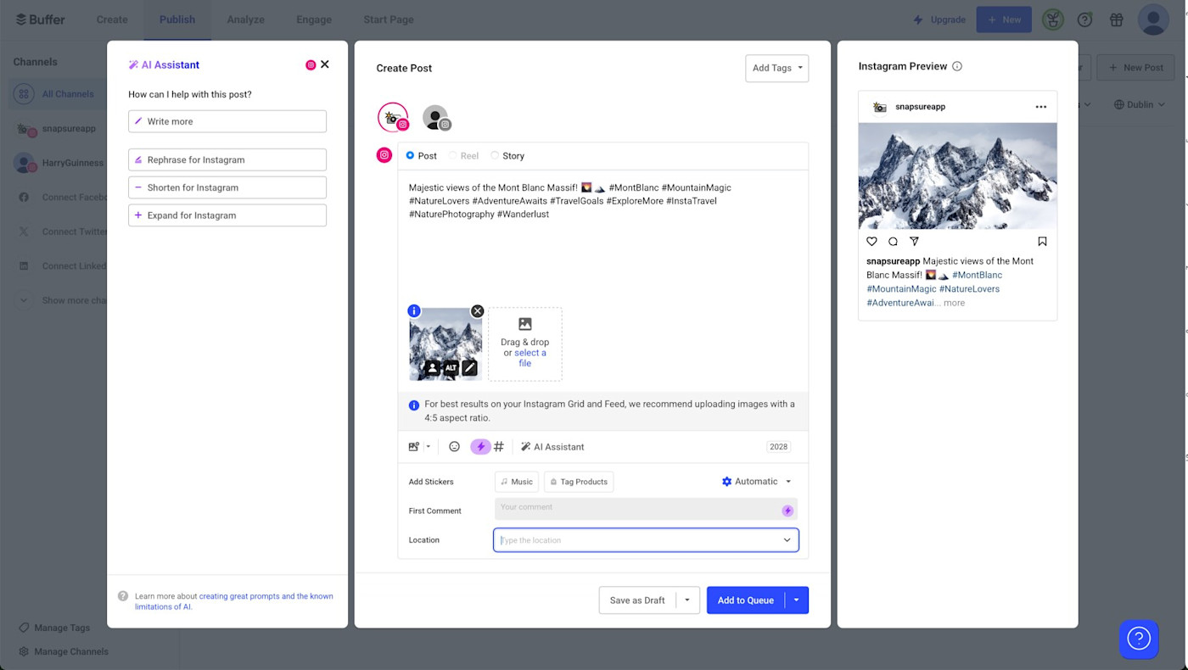Focus the Your comment field
1188x670 pixels.
[646, 509]
